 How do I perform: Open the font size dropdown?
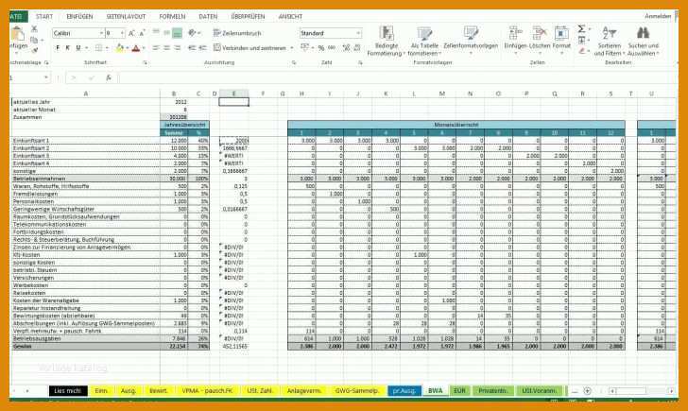[x=122, y=33]
